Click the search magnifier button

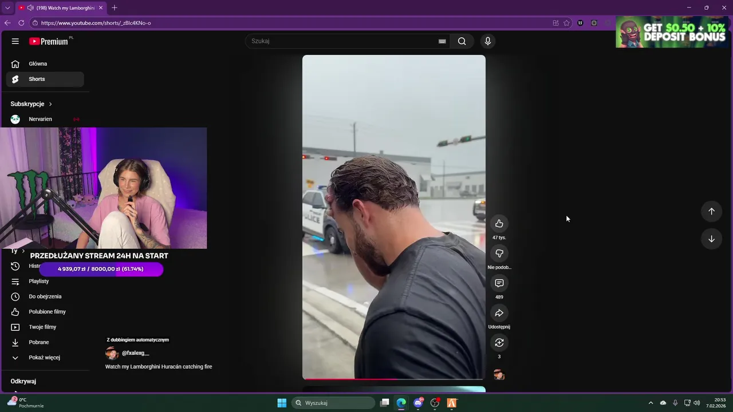tap(462, 41)
